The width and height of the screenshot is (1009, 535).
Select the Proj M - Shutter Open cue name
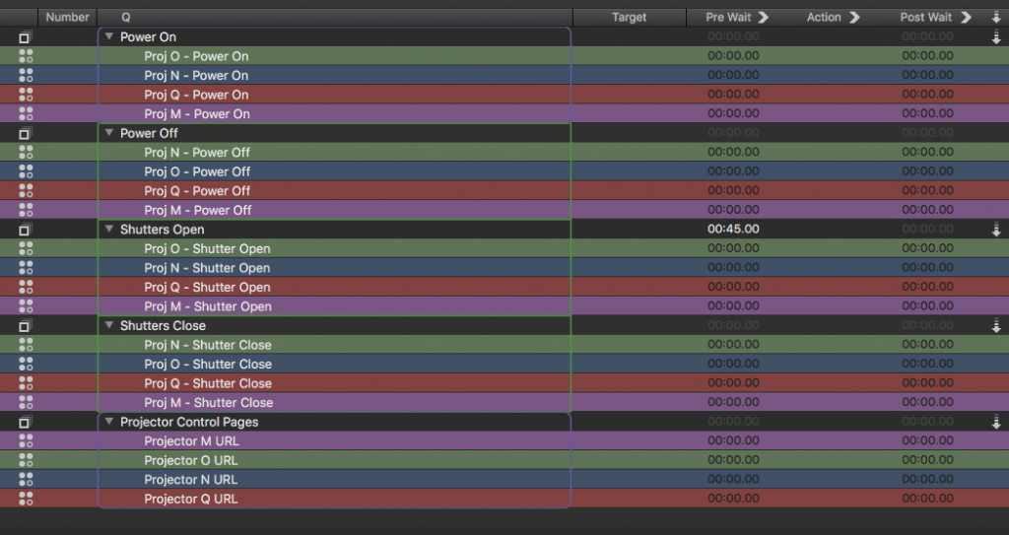click(208, 306)
